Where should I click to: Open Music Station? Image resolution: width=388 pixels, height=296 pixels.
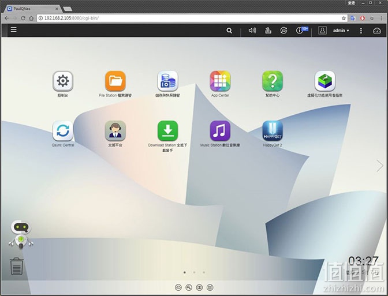[x=220, y=131]
